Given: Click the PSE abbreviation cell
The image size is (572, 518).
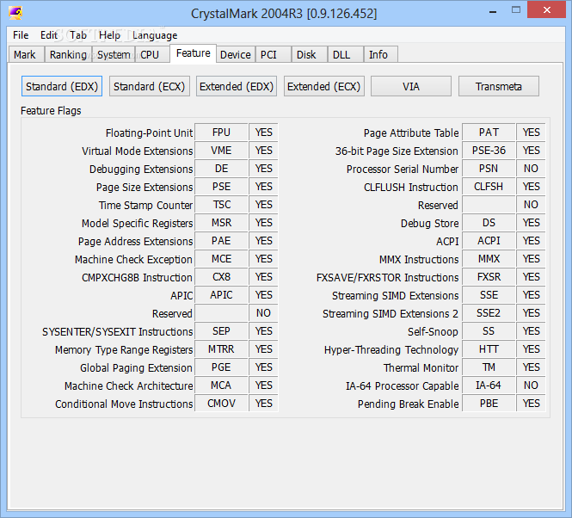Looking at the screenshot, I should click(221, 187).
